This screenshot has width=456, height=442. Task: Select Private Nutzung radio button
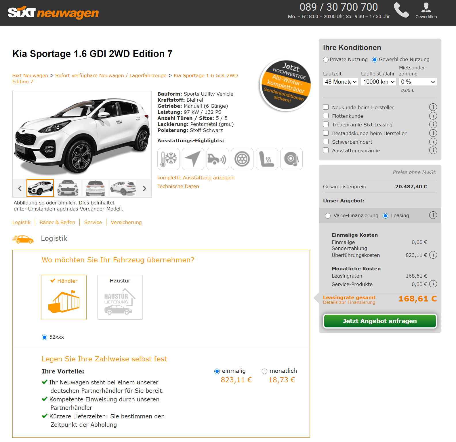(326, 60)
